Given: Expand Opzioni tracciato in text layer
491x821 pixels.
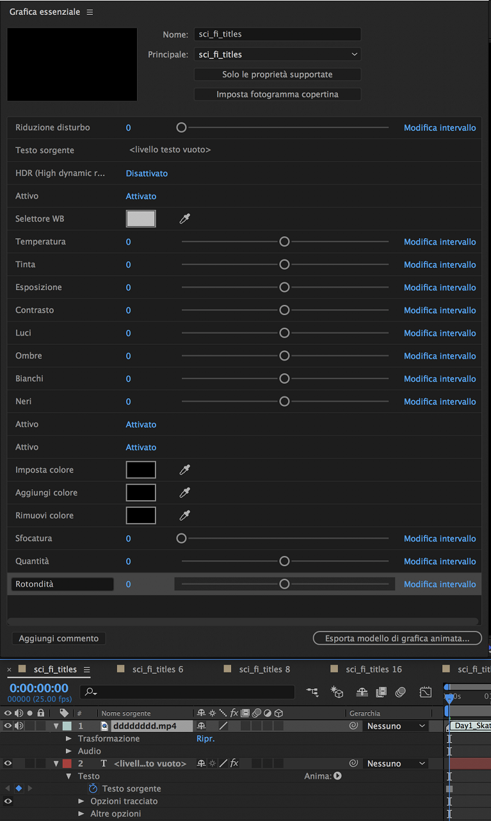Looking at the screenshot, I should click(x=81, y=801).
